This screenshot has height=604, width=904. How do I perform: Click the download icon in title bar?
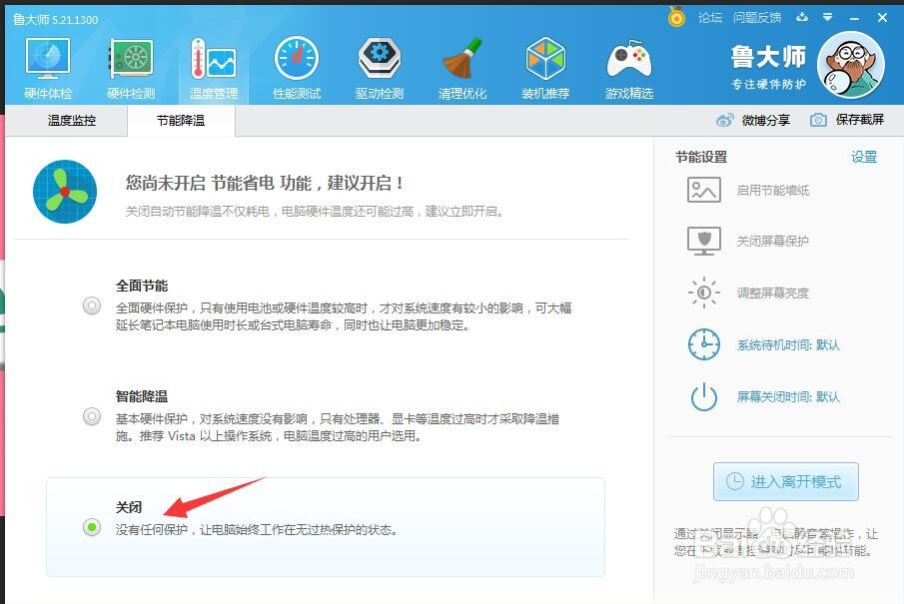click(x=802, y=17)
